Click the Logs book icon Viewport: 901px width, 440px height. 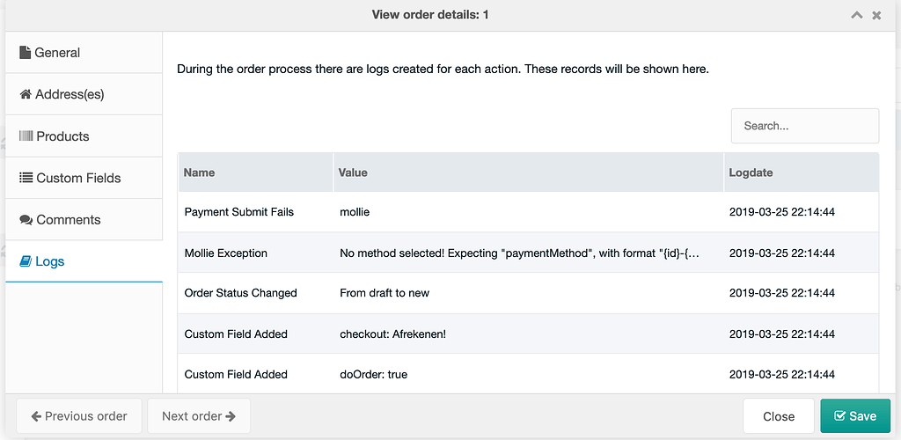point(26,261)
